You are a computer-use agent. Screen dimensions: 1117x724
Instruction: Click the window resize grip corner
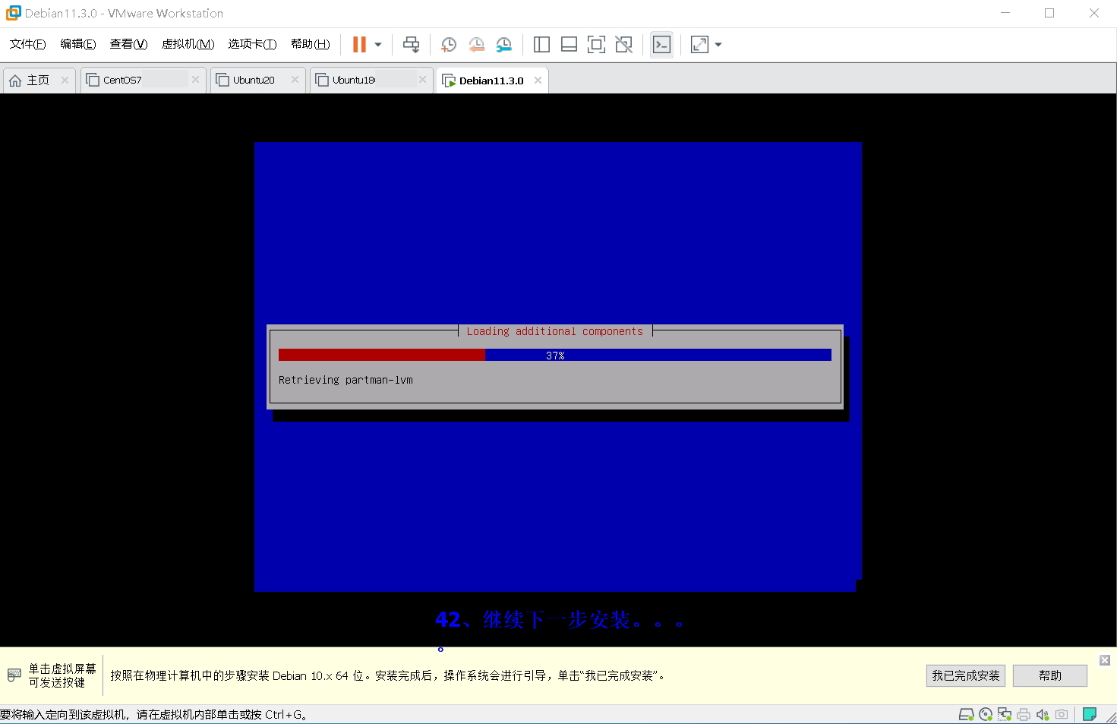tap(1110, 716)
